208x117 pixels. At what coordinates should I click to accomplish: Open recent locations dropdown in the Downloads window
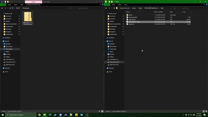8,8
